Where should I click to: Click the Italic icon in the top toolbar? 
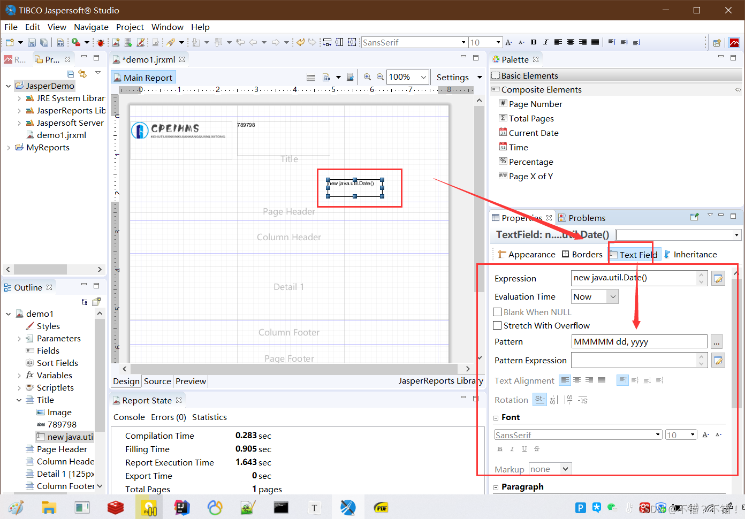click(x=545, y=42)
